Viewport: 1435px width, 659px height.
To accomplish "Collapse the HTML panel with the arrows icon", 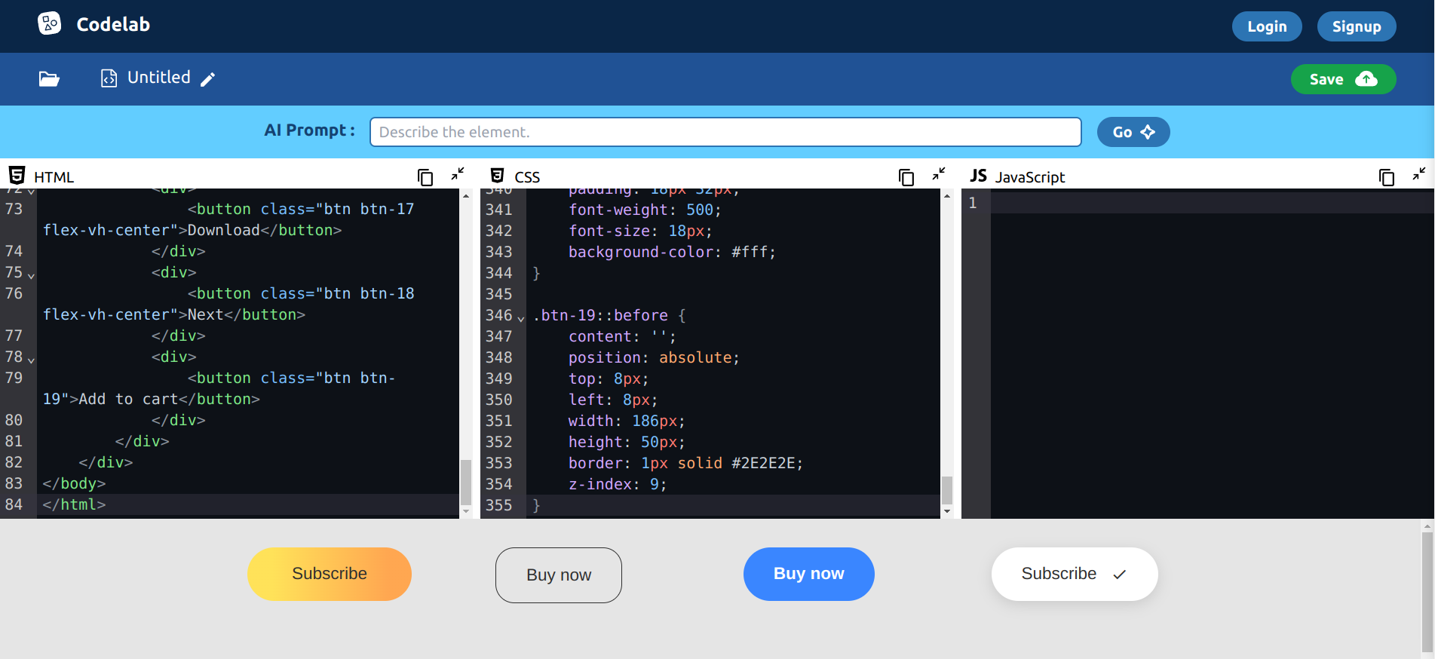I will (458, 174).
